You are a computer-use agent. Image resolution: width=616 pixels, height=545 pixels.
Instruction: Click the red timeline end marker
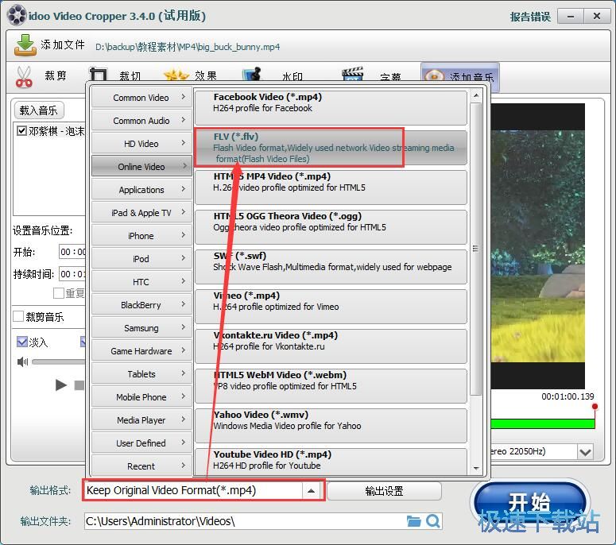pos(595,407)
